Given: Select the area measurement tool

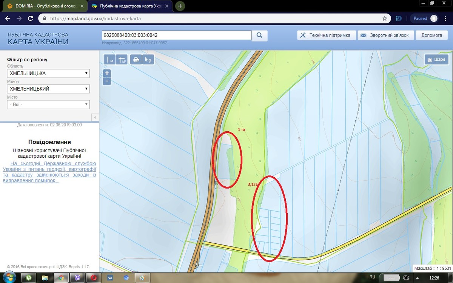Looking at the screenshot, I should 122,60.
